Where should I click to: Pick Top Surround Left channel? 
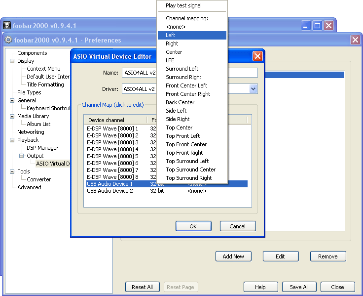tap(192, 161)
